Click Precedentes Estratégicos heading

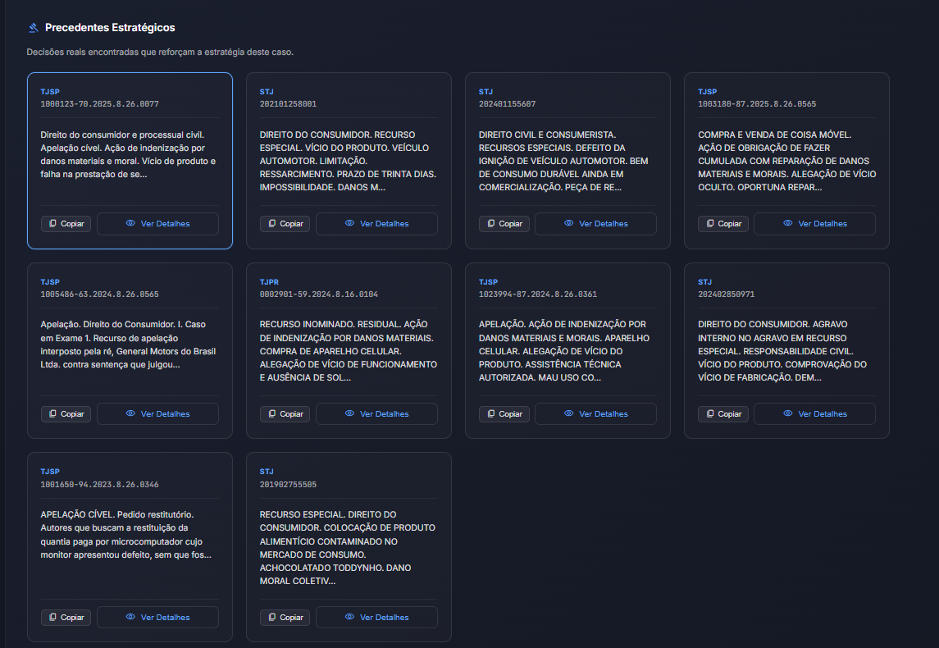click(x=110, y=28)
